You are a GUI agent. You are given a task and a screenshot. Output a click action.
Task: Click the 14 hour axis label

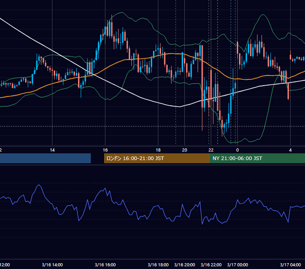(x=52, y=150)
